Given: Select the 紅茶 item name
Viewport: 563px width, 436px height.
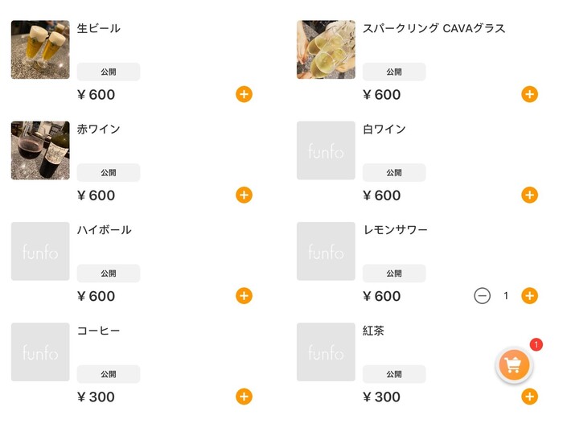Looking at the screenshot, I should [374, 331].
